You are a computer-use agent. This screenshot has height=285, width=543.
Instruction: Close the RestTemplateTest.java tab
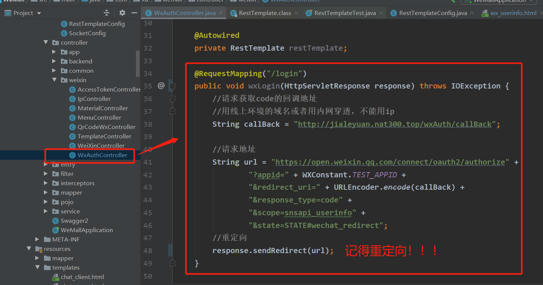point(381,13)
